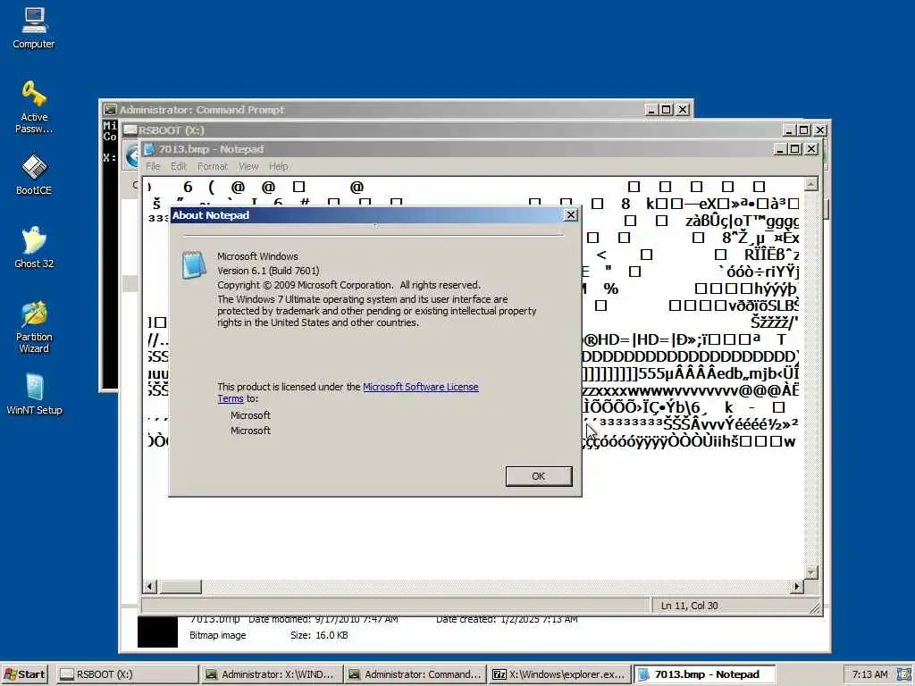Click the system tray icon beside clock
This screenshot has width=915, height=686.
click(904, 674)
